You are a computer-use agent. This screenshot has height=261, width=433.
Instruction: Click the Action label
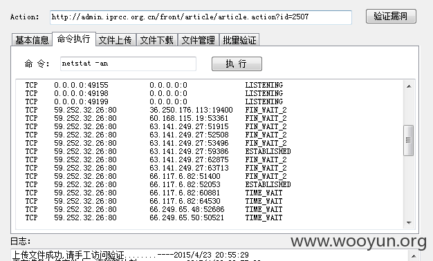(25, 17)
